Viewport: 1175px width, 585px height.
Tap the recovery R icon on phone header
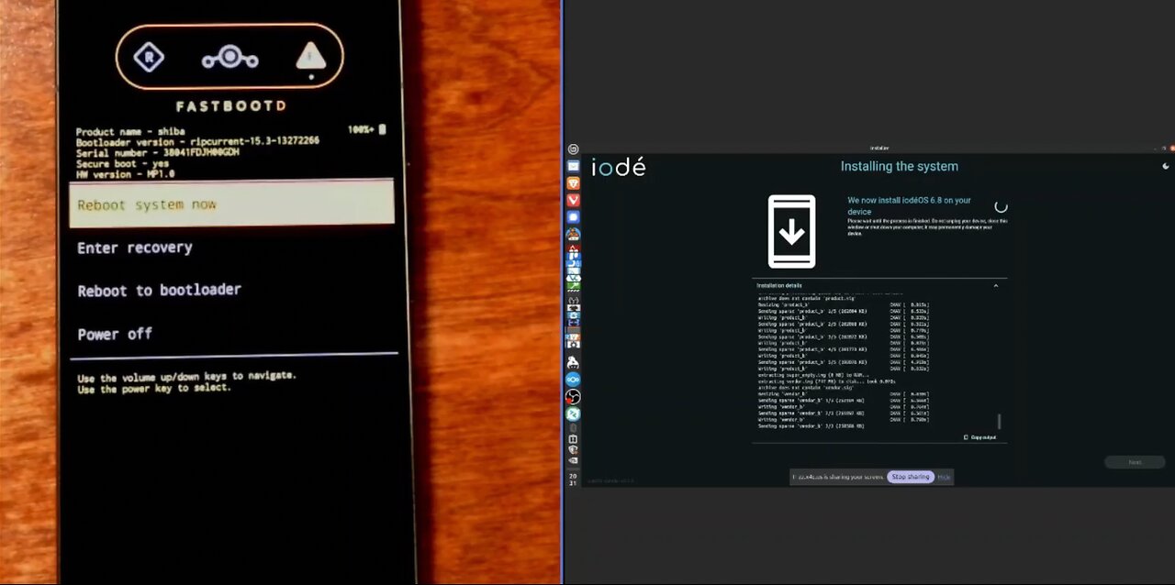click(x=148, y=58)
